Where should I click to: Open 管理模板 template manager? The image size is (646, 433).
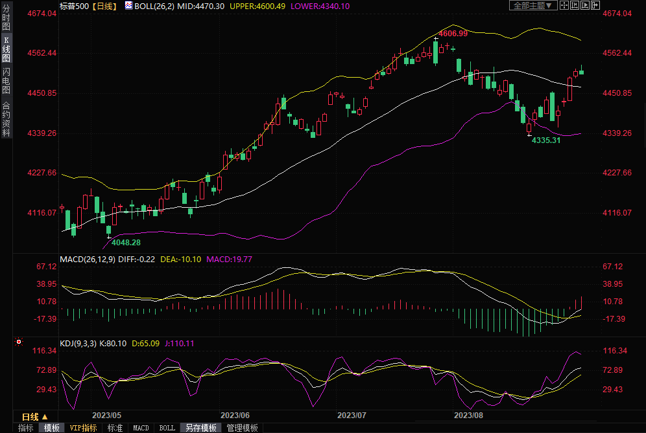(x=242, y=428)
